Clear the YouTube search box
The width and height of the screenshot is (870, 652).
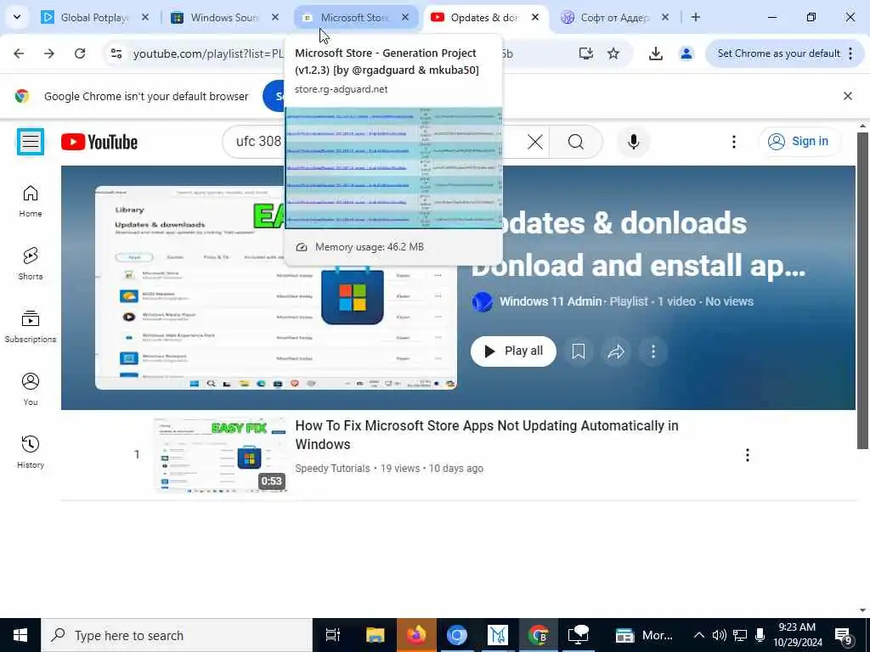[535, 142]
